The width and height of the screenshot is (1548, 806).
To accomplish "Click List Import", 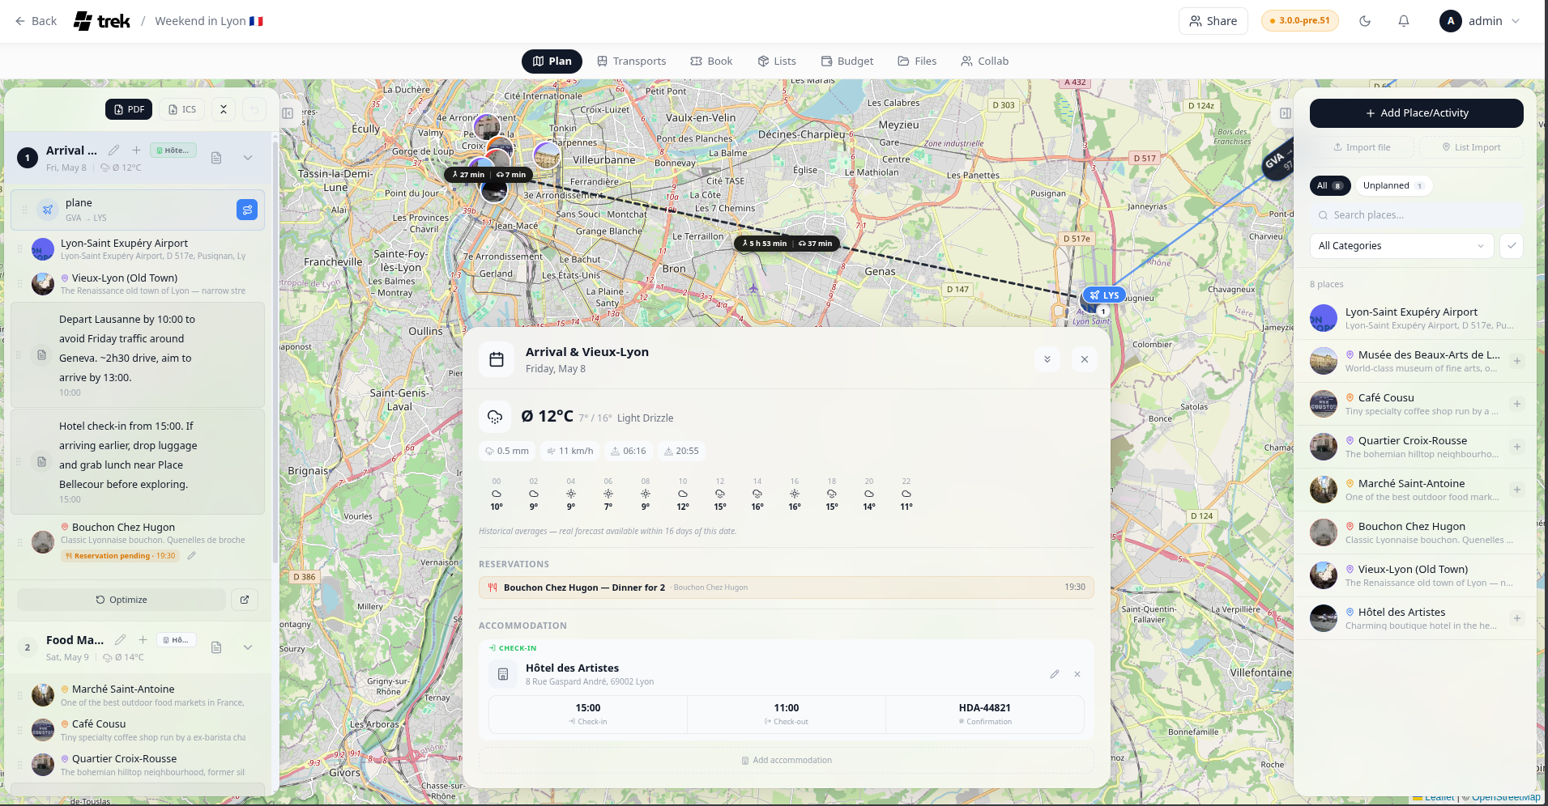I will tap(1471, 147).
